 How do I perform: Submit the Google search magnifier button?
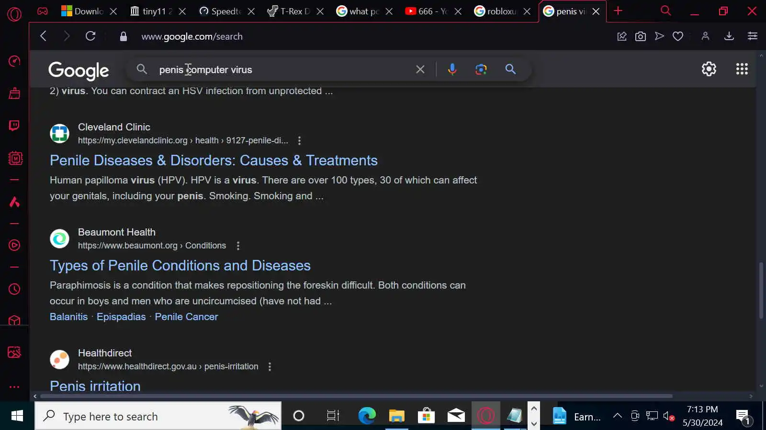[x=510, y=69]
